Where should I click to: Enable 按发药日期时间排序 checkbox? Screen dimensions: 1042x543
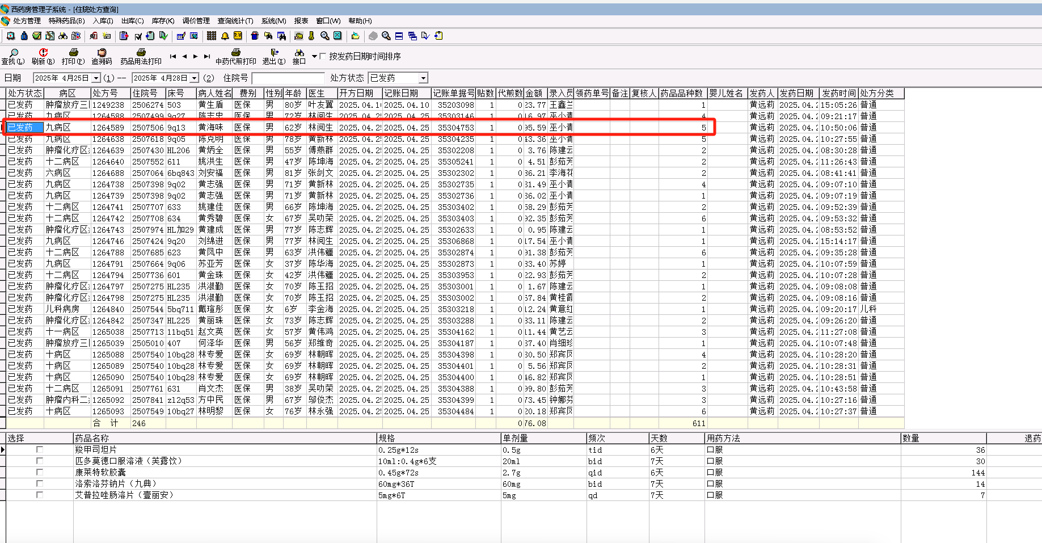tap(323, 56)
